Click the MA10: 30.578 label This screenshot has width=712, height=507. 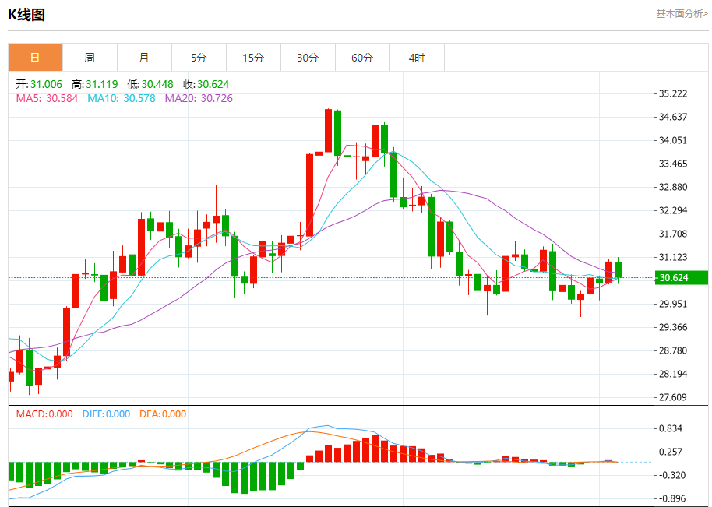click(x=122, y=98)
